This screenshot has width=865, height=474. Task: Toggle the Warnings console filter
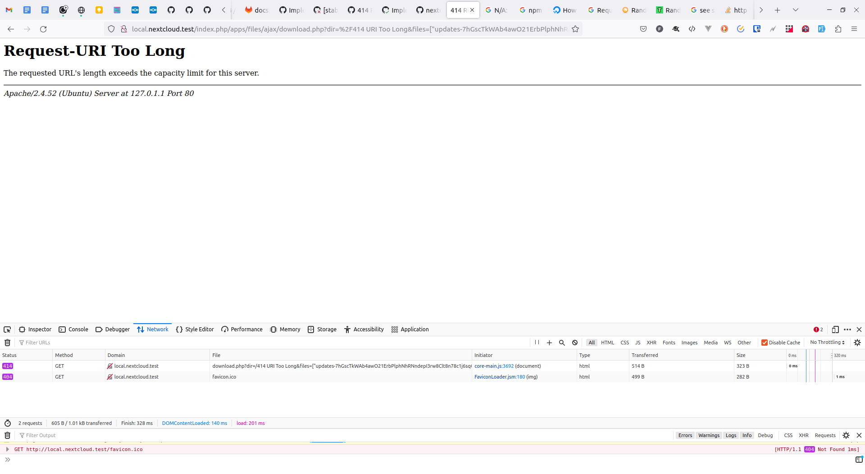tap(709, 435)
